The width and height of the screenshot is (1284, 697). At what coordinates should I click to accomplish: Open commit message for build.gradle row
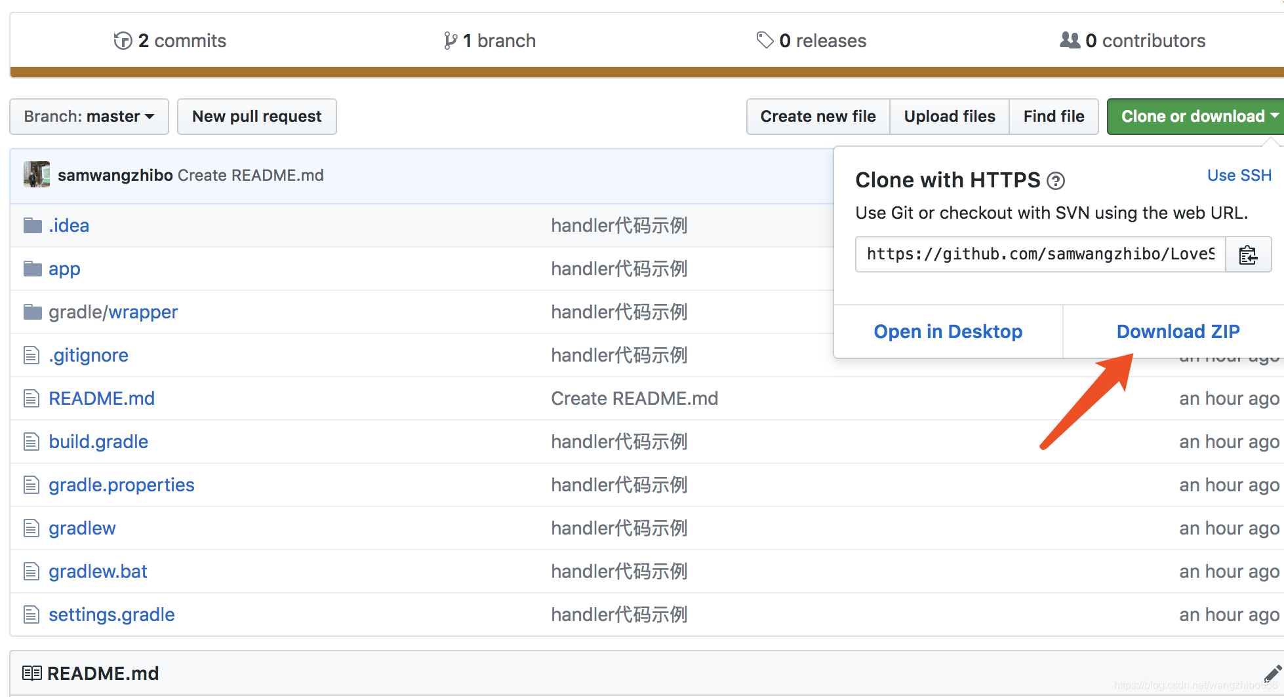coord(619,442)
